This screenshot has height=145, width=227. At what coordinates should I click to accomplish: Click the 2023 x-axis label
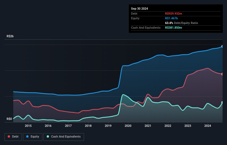[x=188, y=126]
